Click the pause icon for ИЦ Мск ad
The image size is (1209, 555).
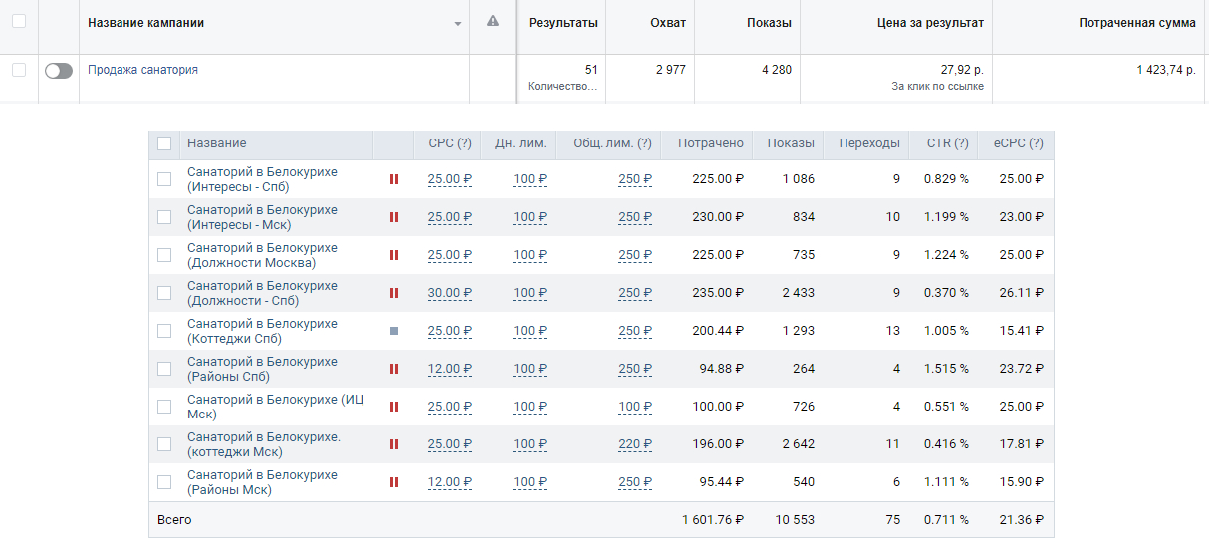point(394,407)
